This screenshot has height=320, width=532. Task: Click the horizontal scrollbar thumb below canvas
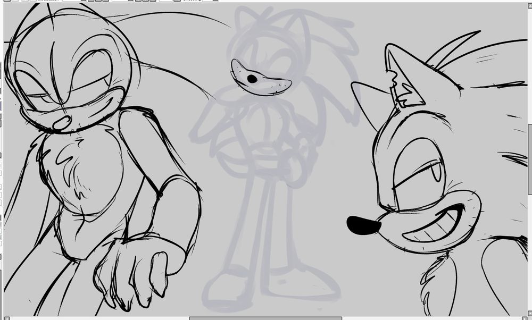pos(265,318)
